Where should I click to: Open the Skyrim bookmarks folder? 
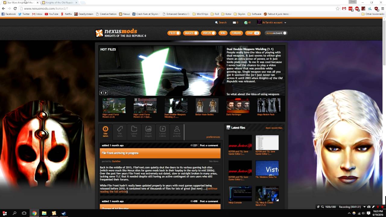(x=239, y=14)
